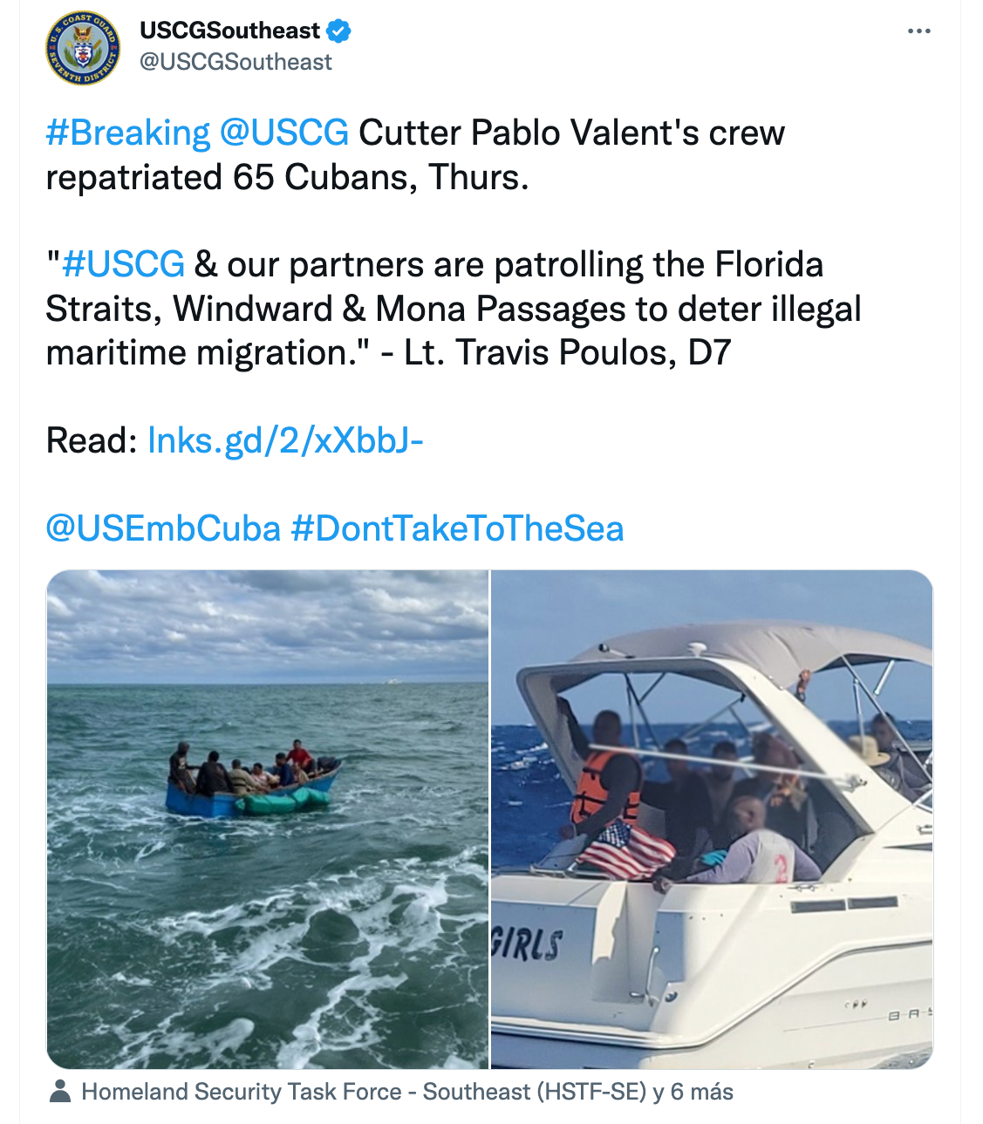The image size is (983, 1124).
Task: Click the tweet text about Florida Straits
Action: [x=454, y=309]
